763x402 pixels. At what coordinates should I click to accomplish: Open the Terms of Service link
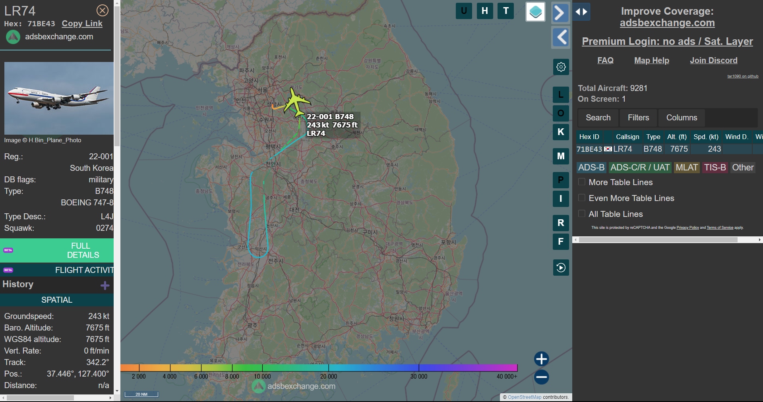pos(720,228)
